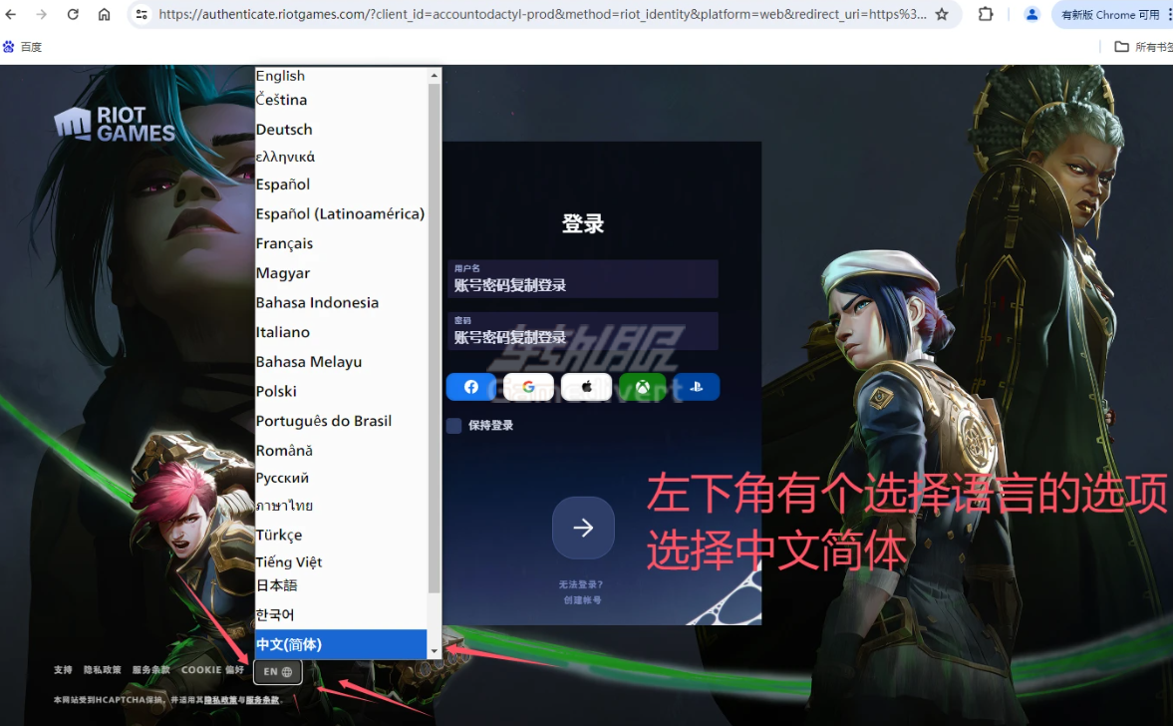Click the Riot Games logo
Viewport: 1173px width, 726px height.
(x=115, y=124)
